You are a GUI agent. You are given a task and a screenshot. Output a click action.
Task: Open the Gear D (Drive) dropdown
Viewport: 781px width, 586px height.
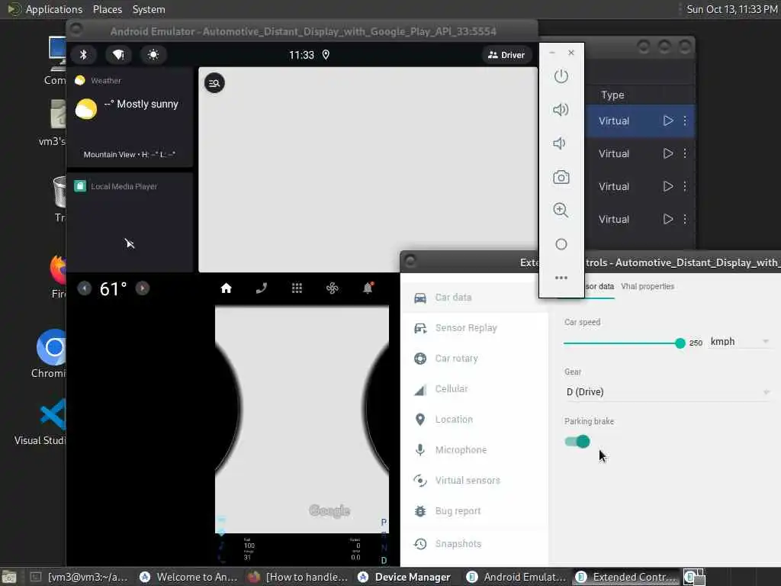tap(667, 392)
